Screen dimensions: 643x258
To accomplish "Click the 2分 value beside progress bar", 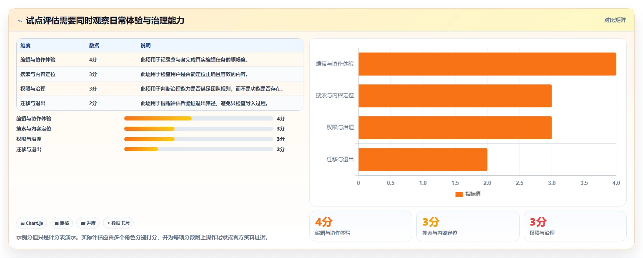I will [x=281, y=149].
